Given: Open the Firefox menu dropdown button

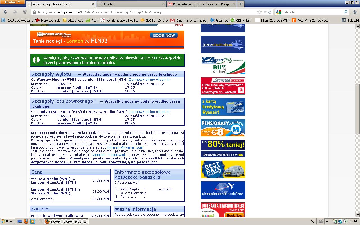Looking at the screenshot, I should pos(12,2).
